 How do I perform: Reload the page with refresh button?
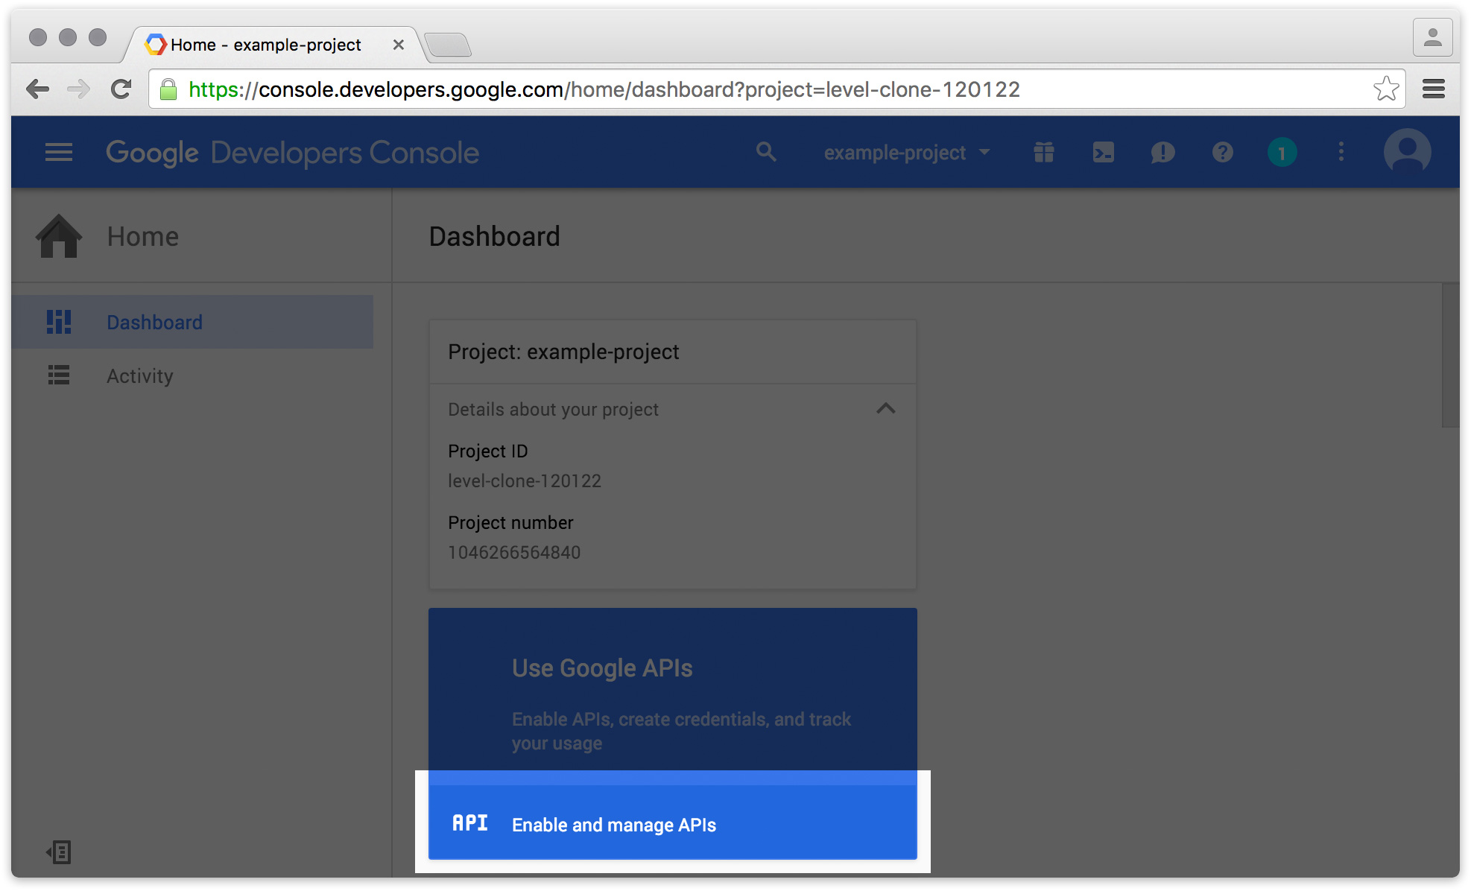(121, 89)
